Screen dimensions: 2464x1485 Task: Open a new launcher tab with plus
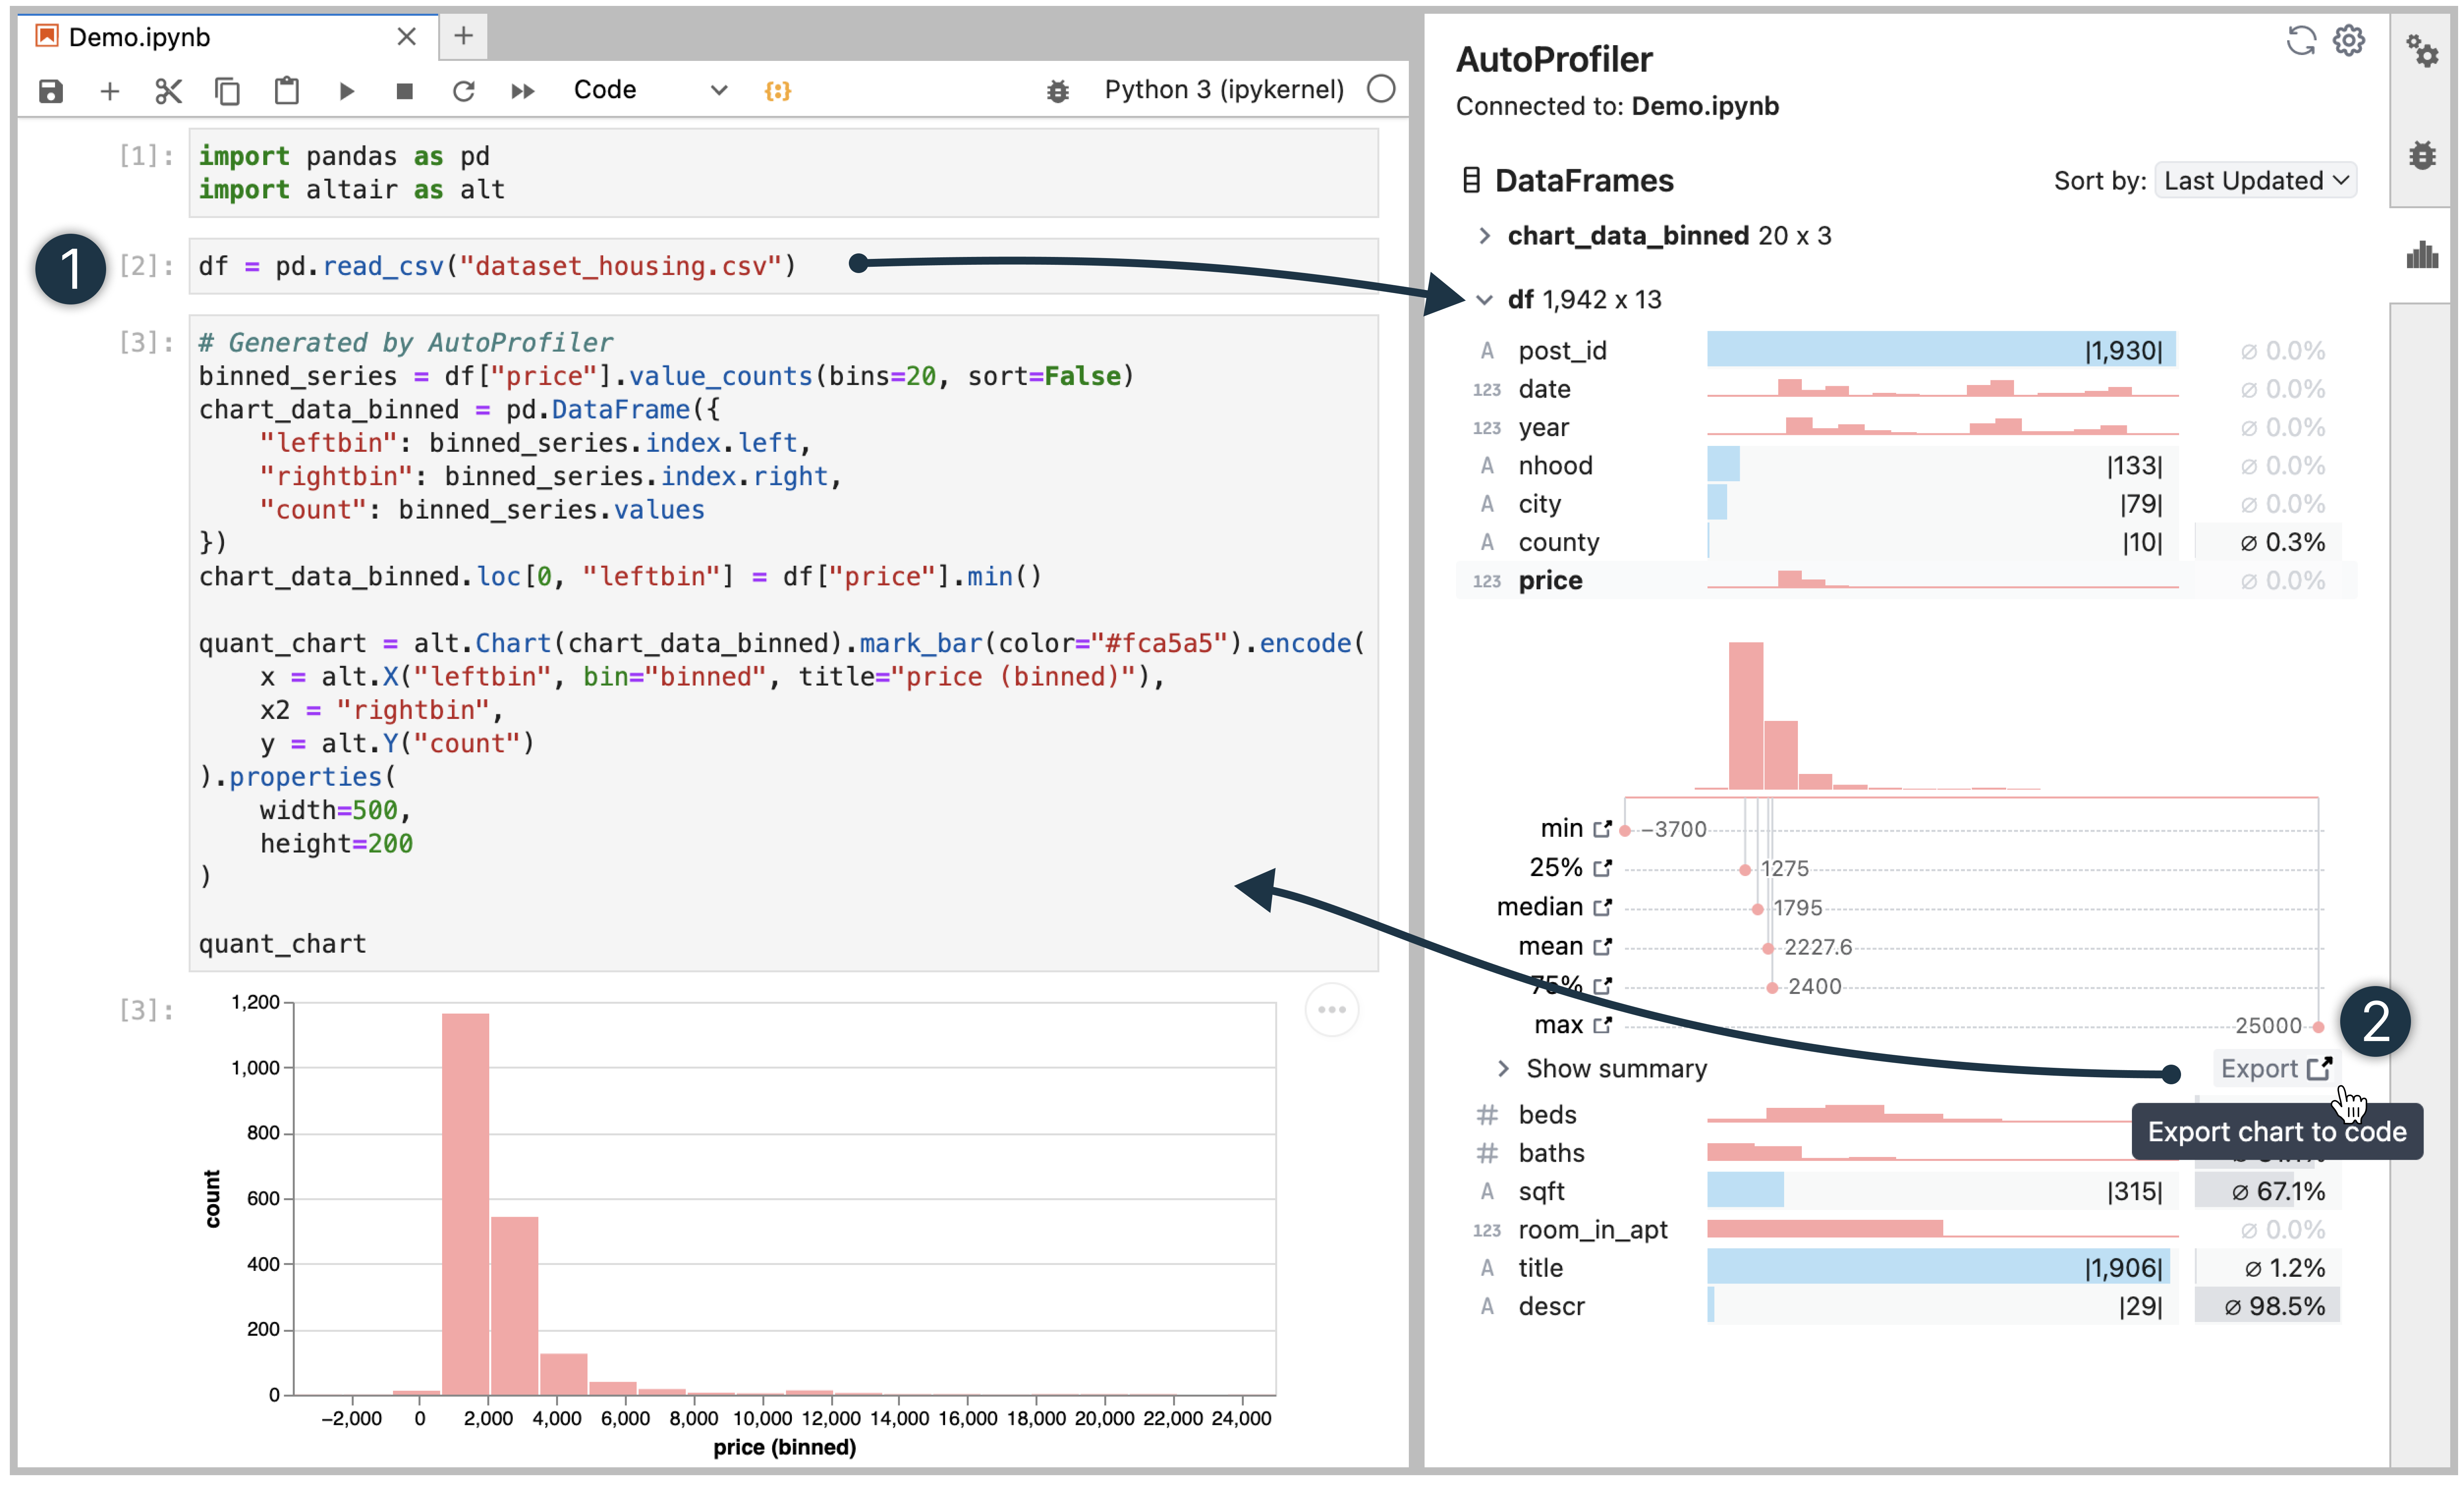(x=463, y=36)
